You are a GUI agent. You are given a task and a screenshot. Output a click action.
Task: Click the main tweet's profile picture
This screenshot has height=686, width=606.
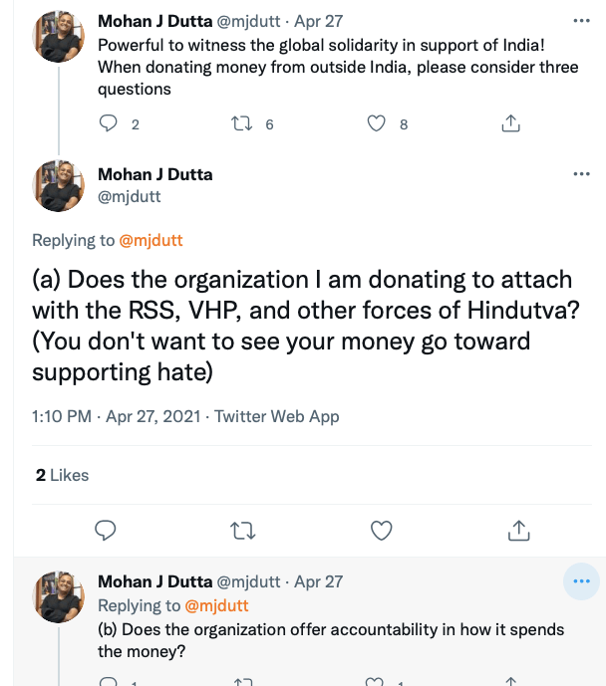click(x=59, y=185)
